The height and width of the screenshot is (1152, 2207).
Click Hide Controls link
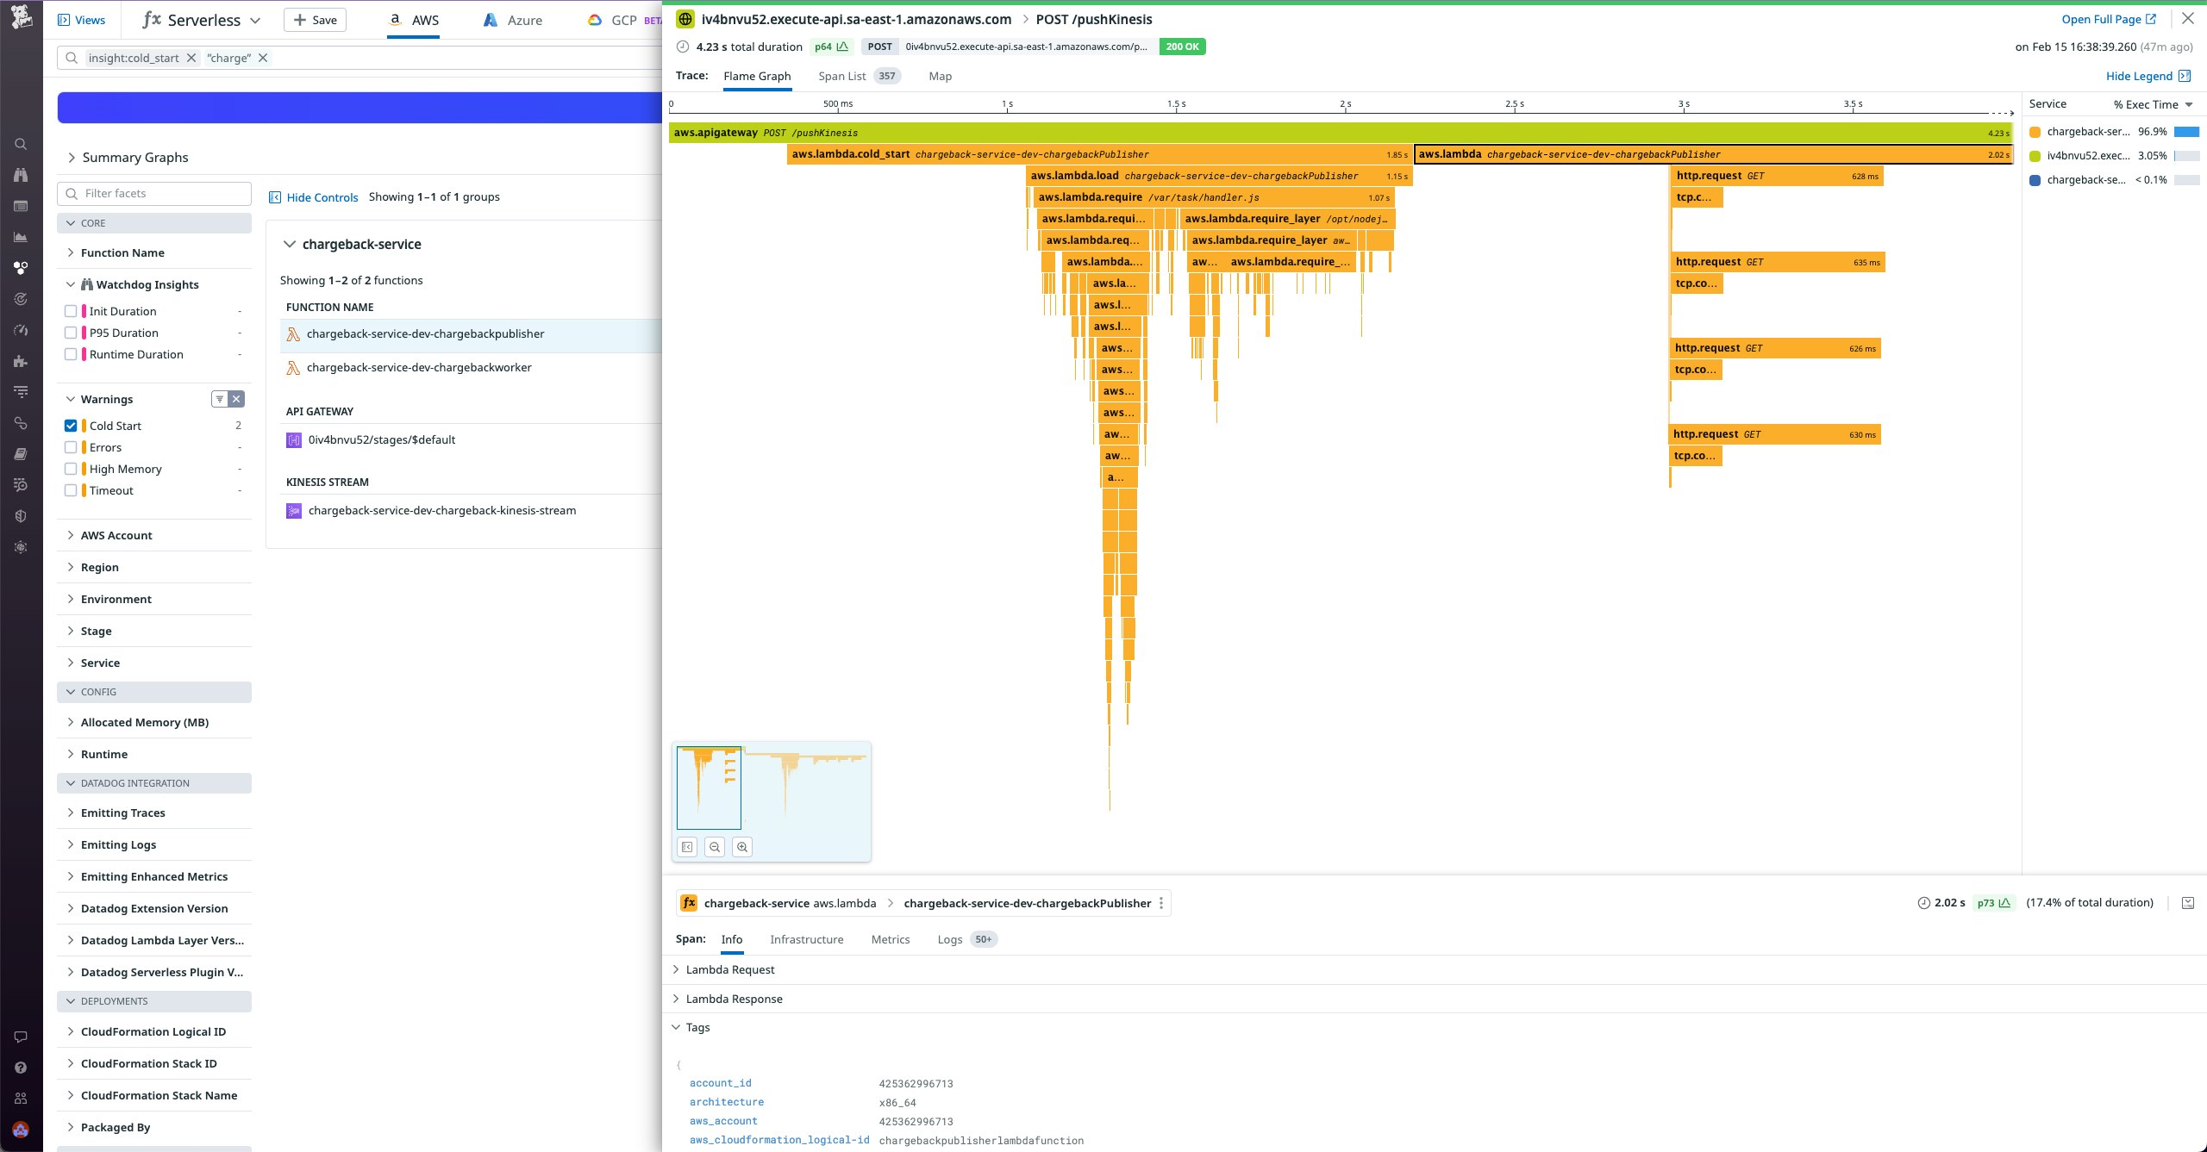pos(322,197)
